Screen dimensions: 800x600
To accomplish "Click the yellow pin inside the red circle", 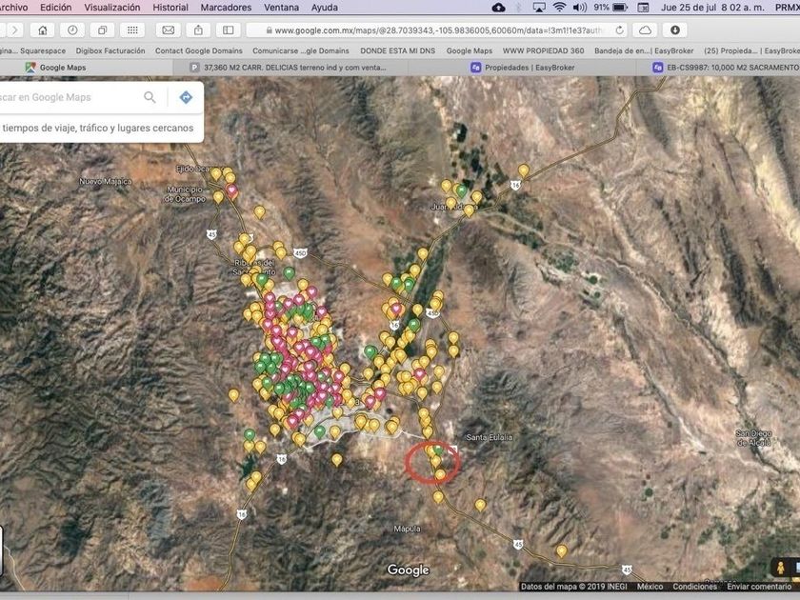I will tap(435, 462).
